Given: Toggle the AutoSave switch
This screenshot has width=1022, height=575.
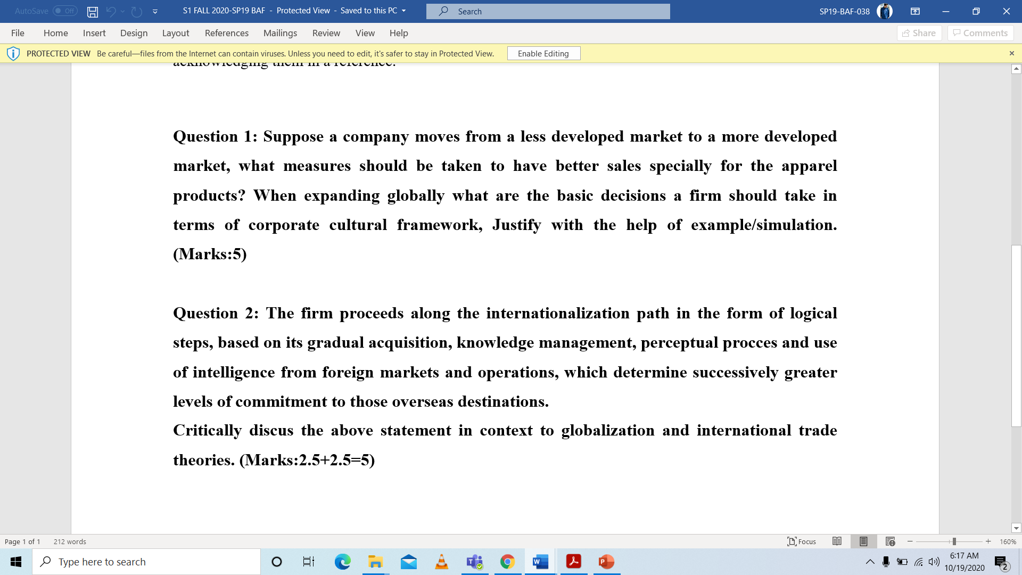Looking at the screenshot, I should point(65,11).
